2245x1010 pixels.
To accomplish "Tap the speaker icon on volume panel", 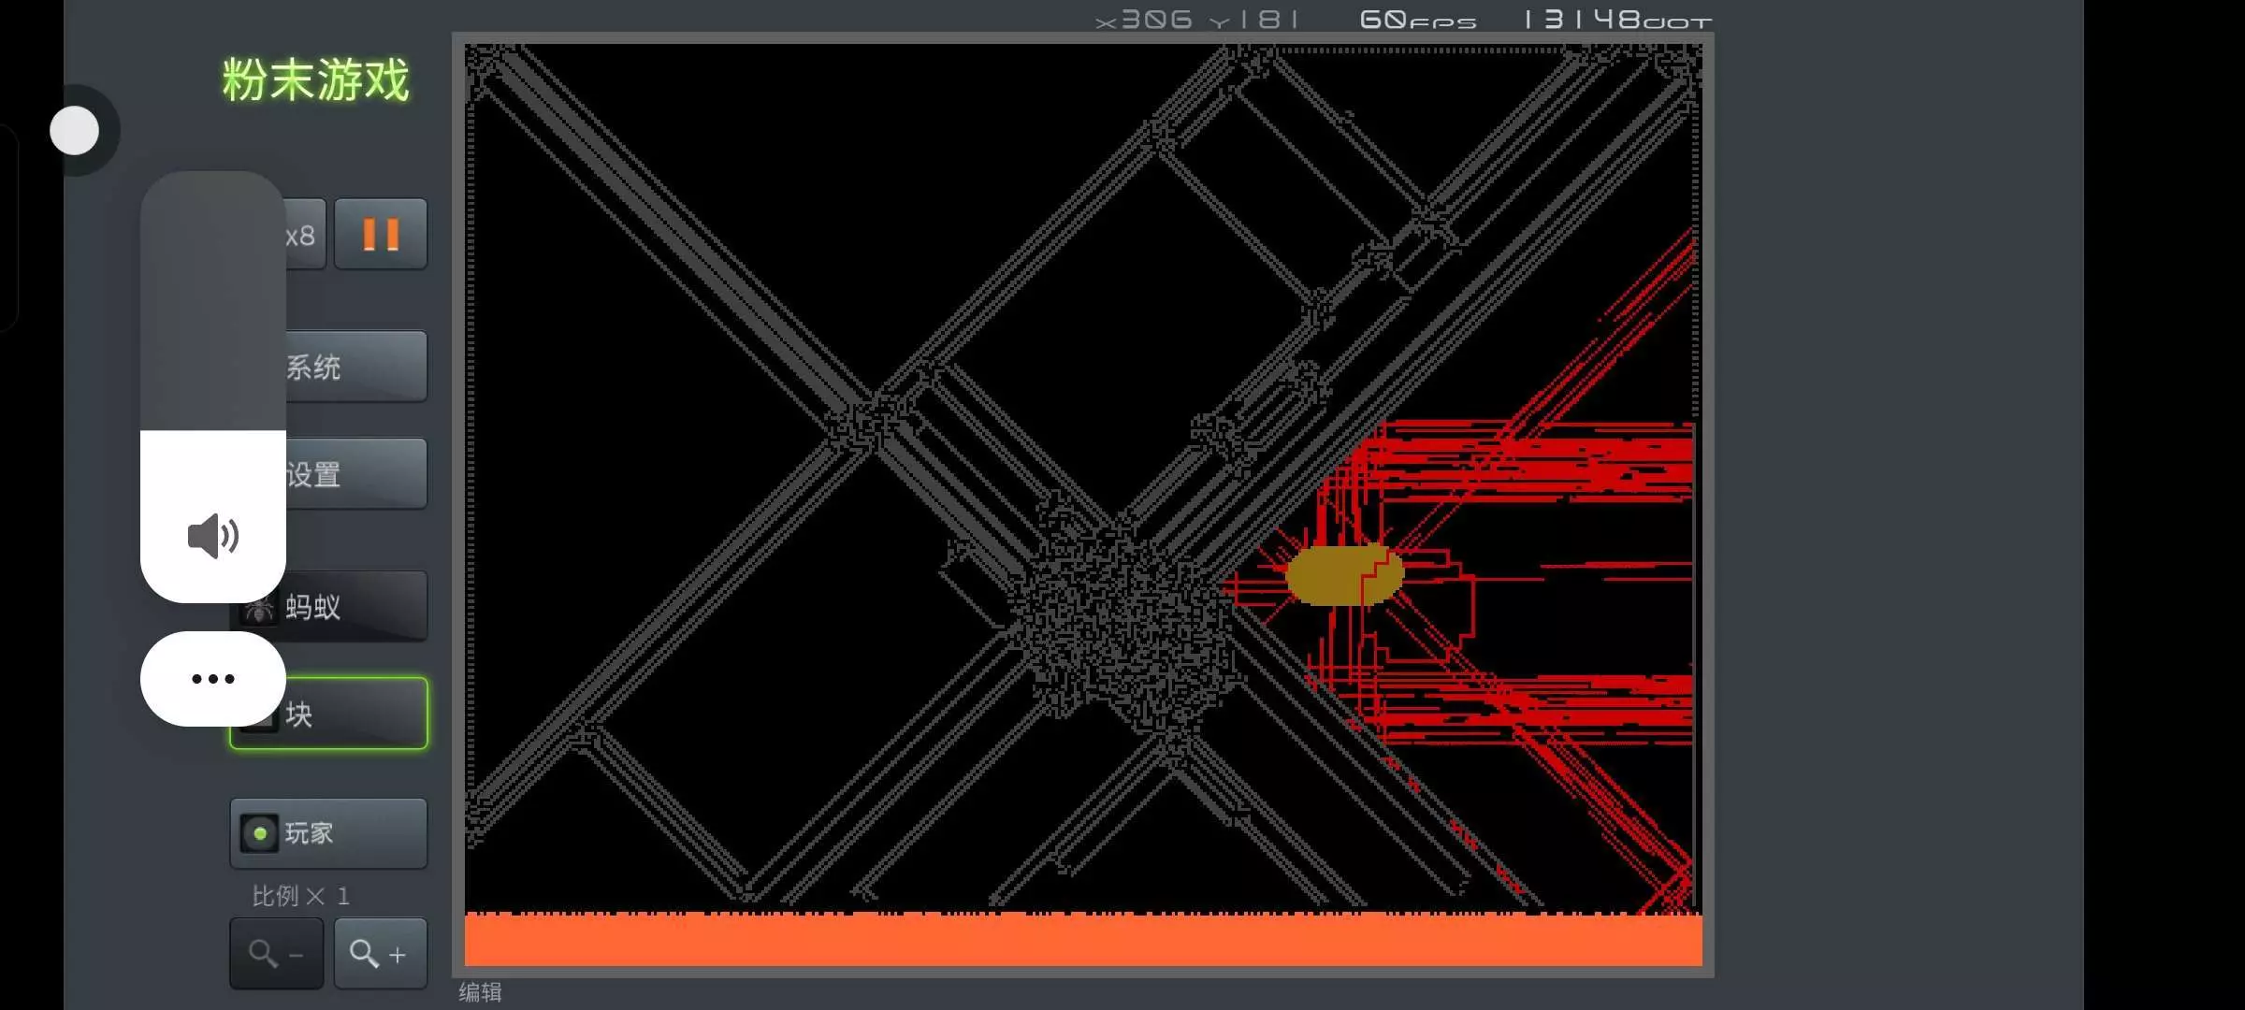I will point(213,536).
